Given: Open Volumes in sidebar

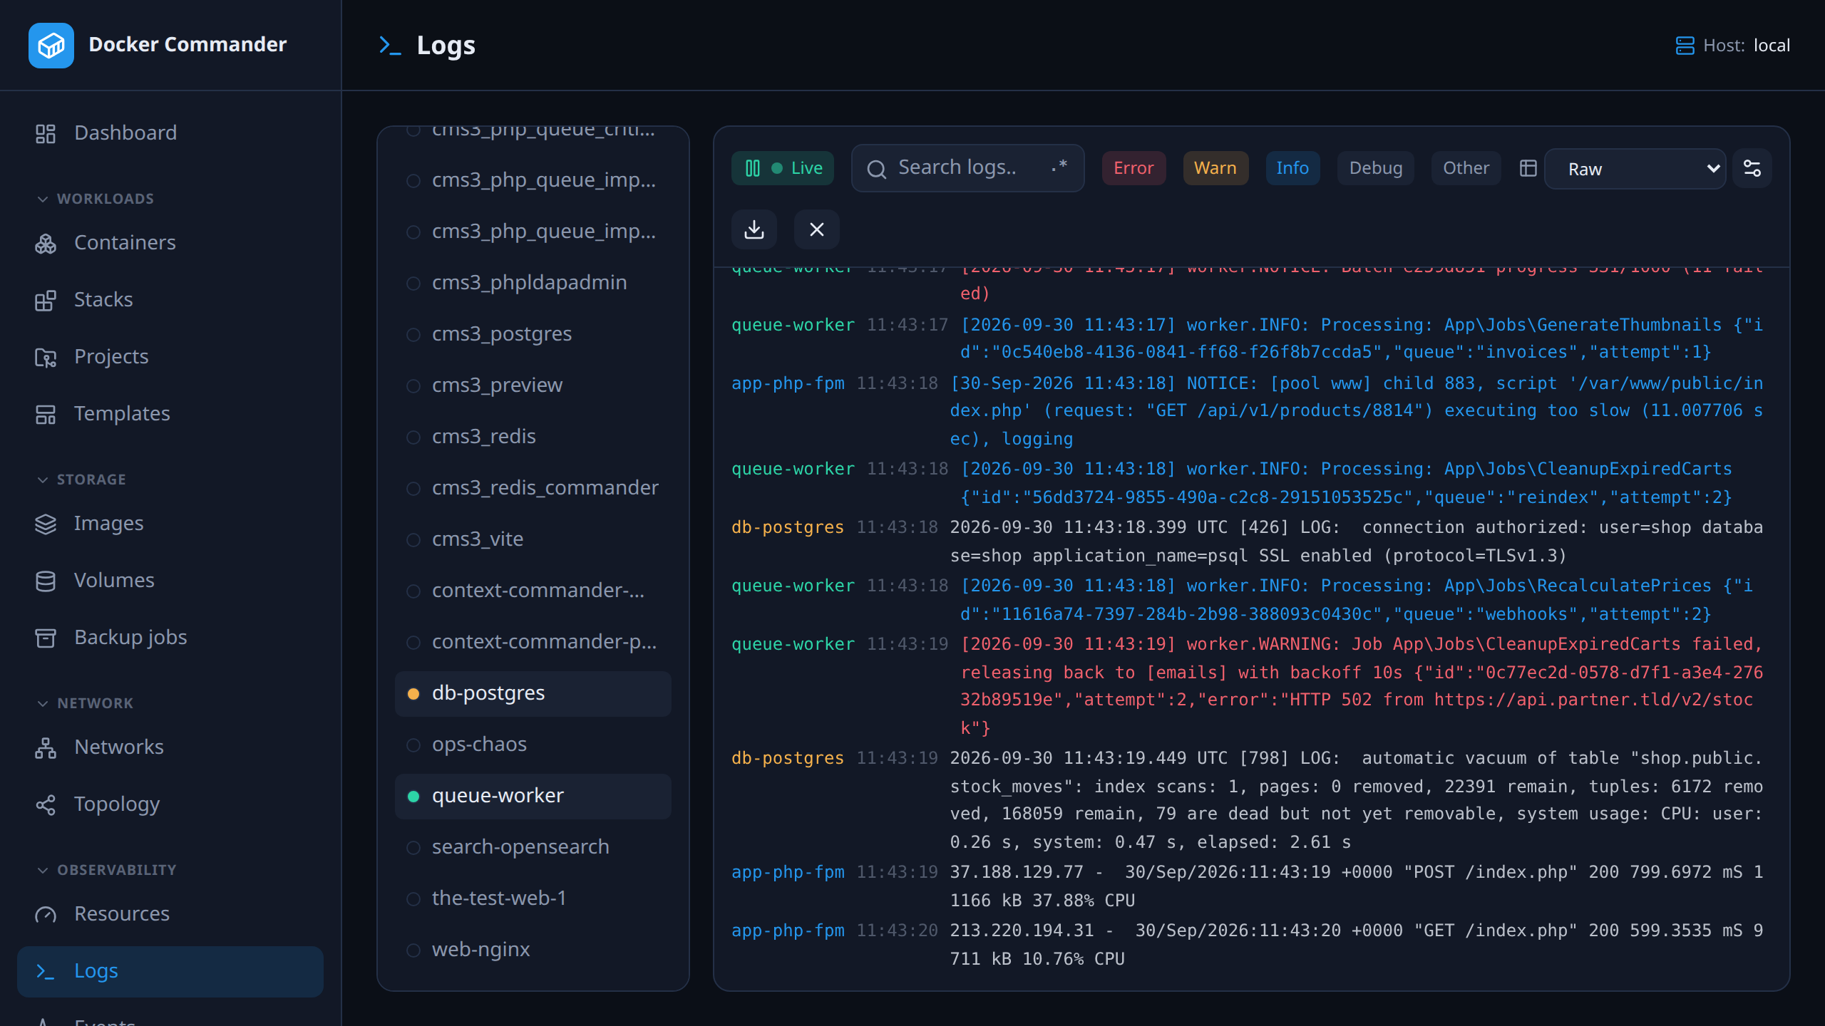Looking at the screenshot, I should tap(170, 580).
